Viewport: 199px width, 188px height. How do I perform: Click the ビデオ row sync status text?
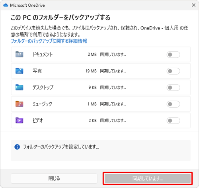click(x=113, y=121)
